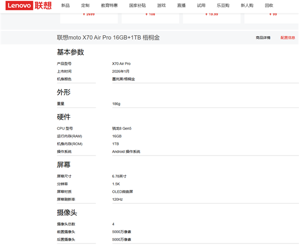Screen dimensions: 299x245
Task: Click the weight value 186g
Action: pos(116,104)
